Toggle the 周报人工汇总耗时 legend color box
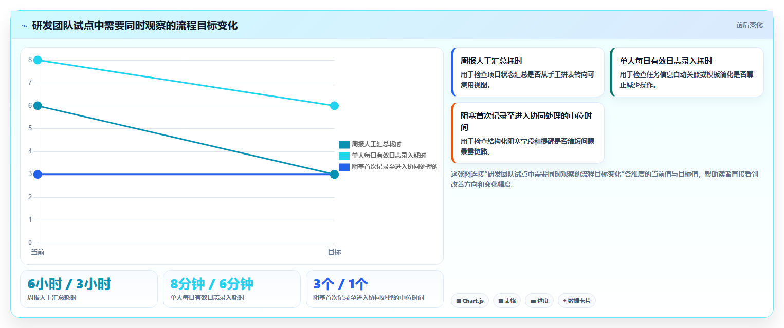Image resolution: width=784 pixels, height=328 pixels. click(344, 145)
